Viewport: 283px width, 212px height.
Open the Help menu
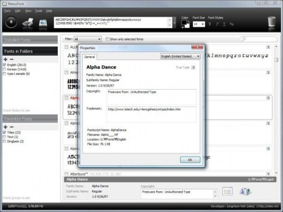[49, 11]
